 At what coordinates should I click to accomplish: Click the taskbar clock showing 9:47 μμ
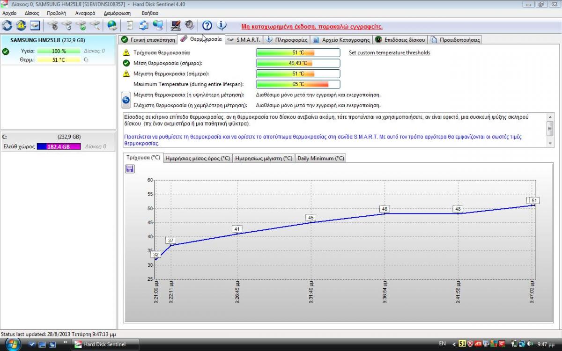tap(546, 344)
